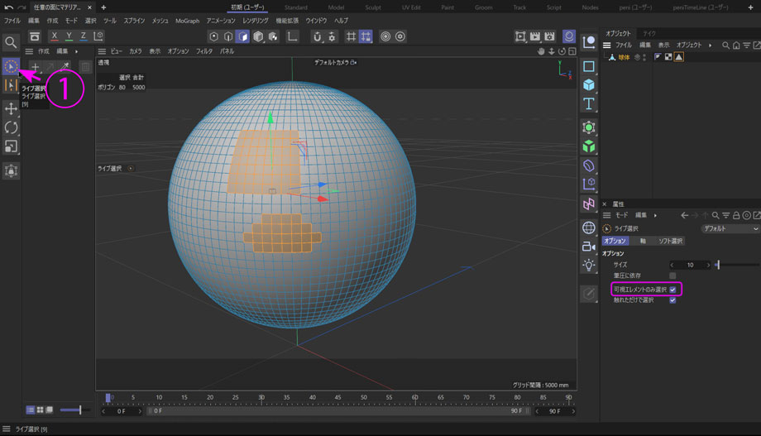
Task: Select the Live Selection tool in left toolbar
Action: 11,65
